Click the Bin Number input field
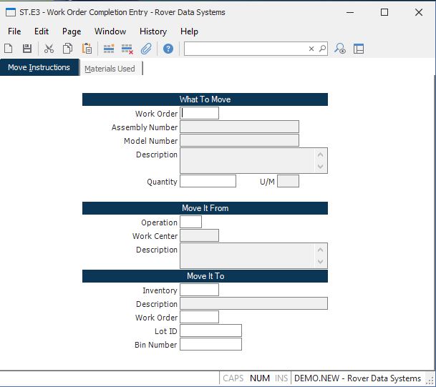Viewport: 436px width, 387px height. [210, 345]
